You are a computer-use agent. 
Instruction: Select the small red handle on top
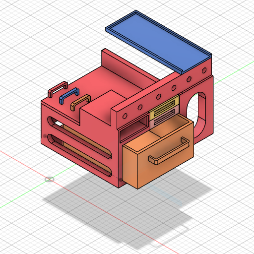(58, 89)
